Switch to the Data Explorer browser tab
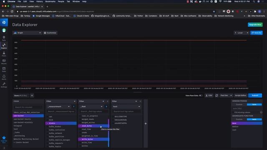This screenshot has height=150, width=267. pyautogui.click(x=28, y=7)
